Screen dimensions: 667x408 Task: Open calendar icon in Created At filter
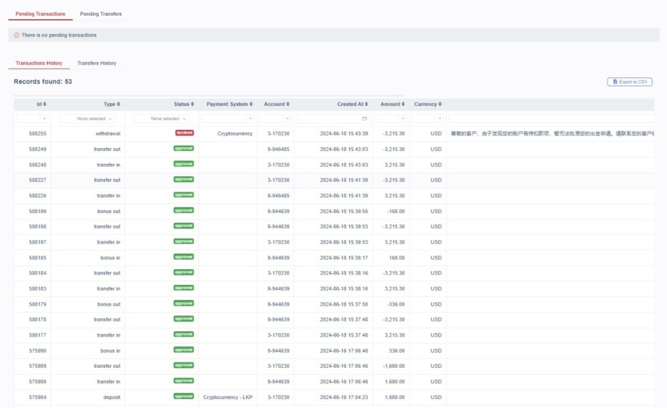point(365,118)
